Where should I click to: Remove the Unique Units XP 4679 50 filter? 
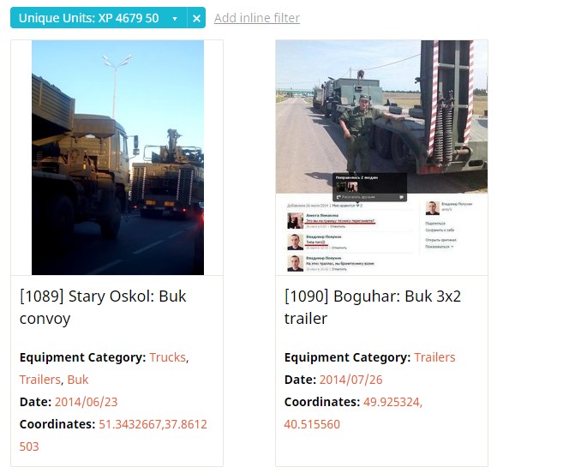pos(196,18)
